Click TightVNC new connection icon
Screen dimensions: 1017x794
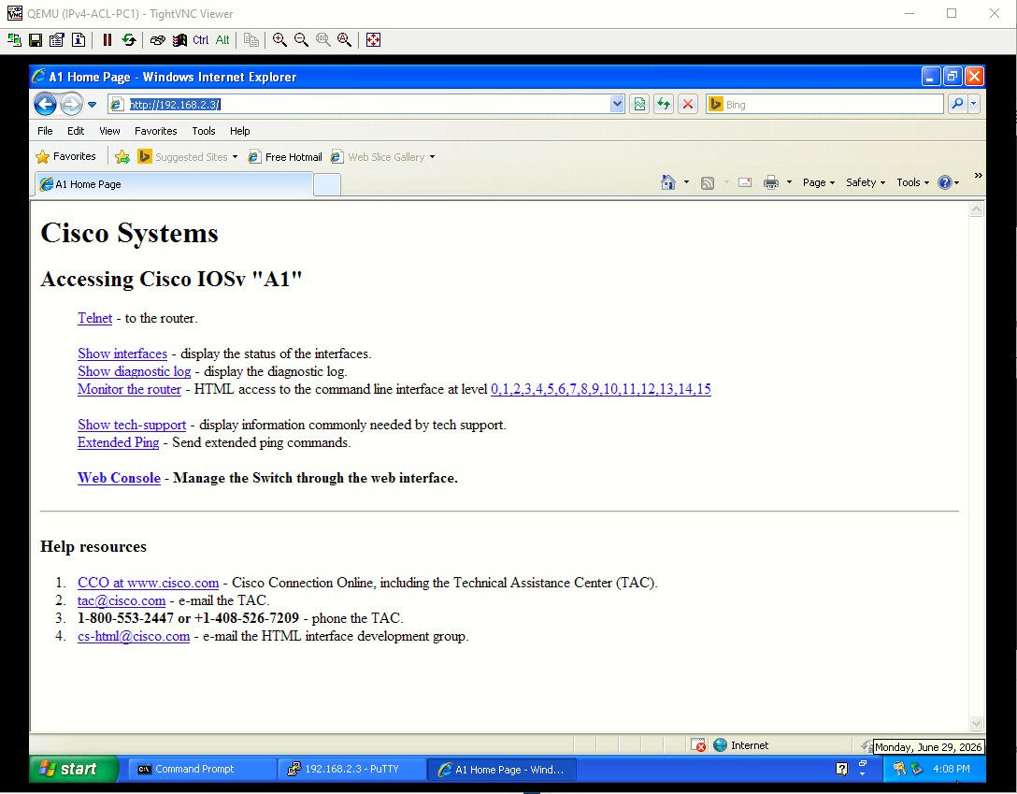click(14, 40)
